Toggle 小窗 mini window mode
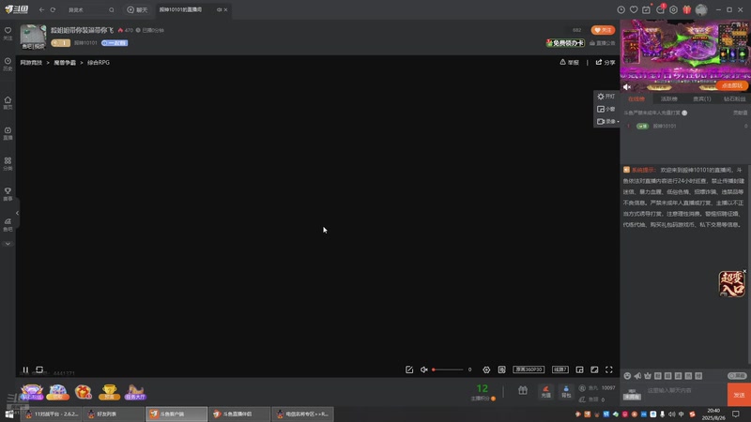 point(606,109)
